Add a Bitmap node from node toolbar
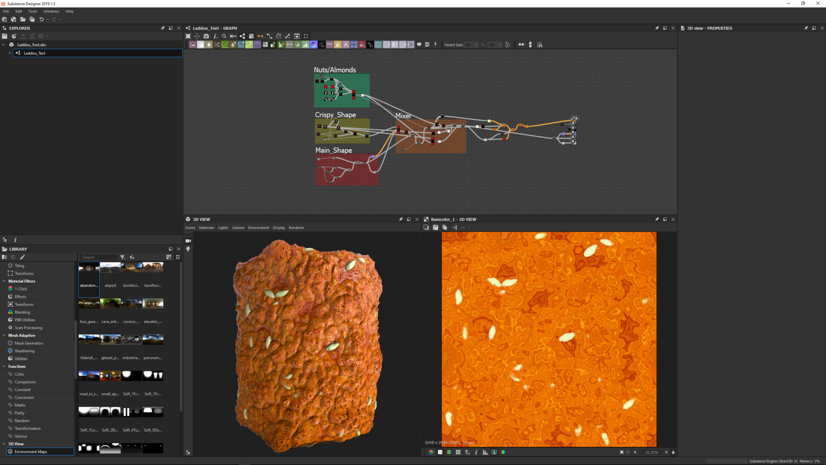826x465 pixels. (x=192, y=44)
